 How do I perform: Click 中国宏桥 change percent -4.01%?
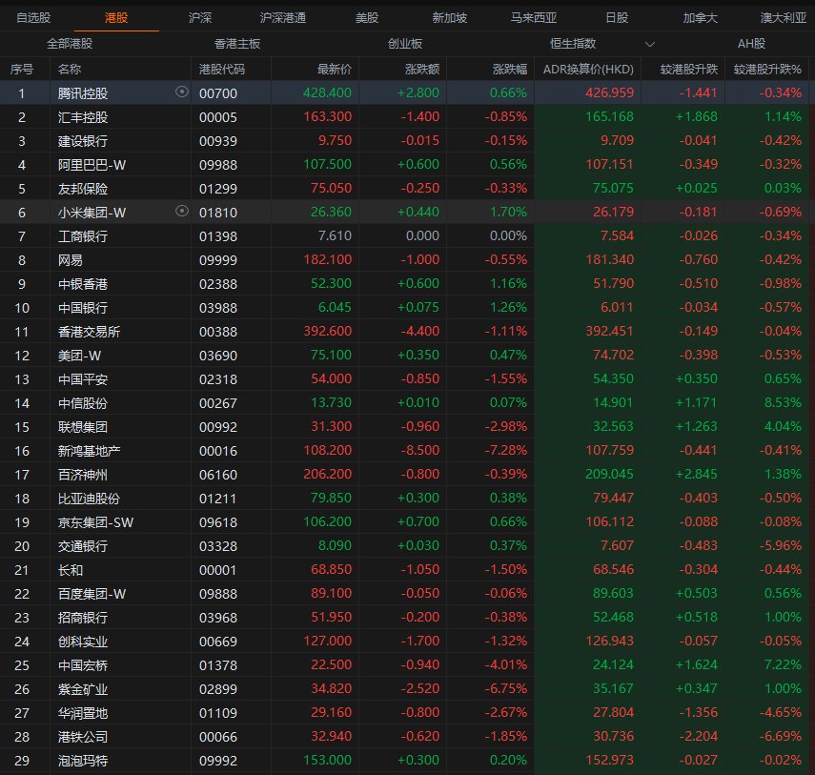(x=506, y=664)
